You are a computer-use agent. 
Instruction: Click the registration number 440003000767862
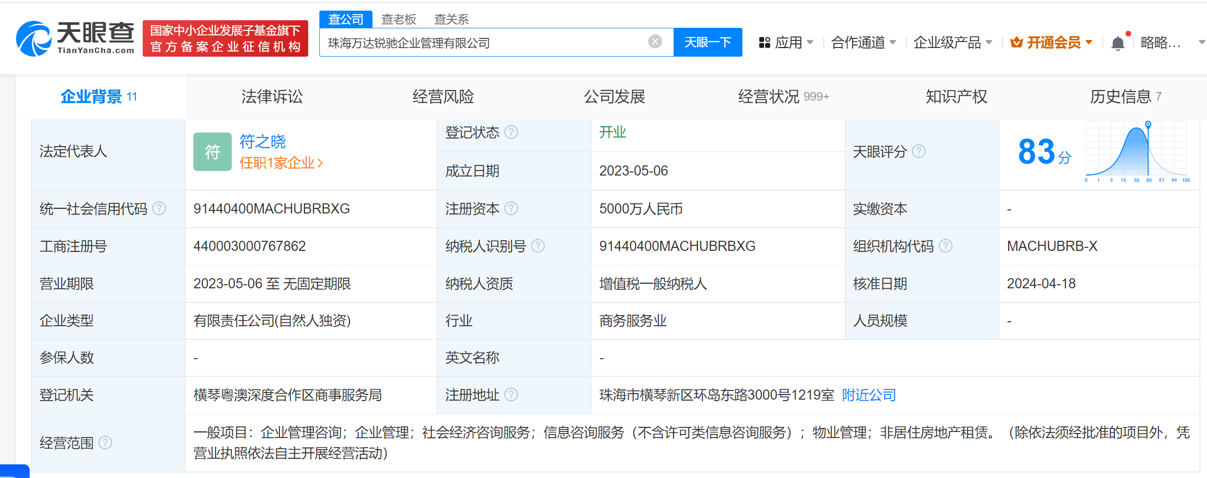[x=249, y=246]
